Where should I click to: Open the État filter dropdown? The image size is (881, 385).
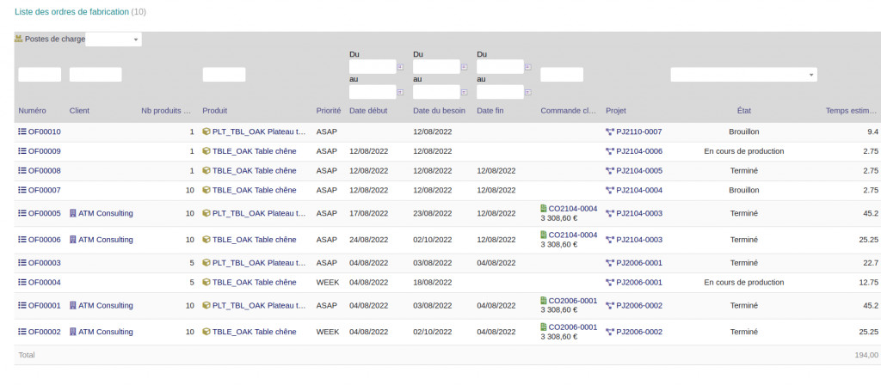(x=812, y=75)
